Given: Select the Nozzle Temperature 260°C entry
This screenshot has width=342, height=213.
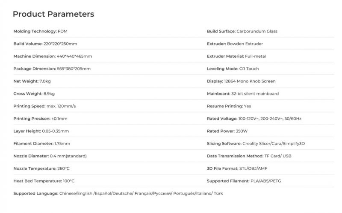Looking at the screenshot, I should click(x=41, y=169).
